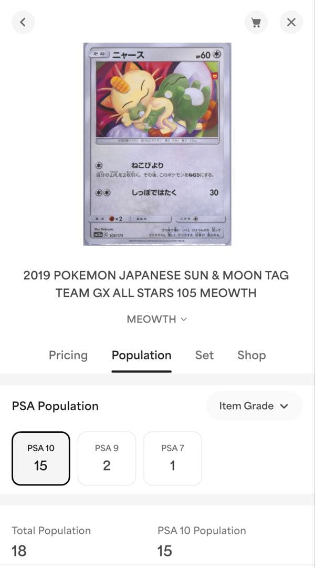Switch to the Pricing tab

pyautogui.click(x=68, y=356)
